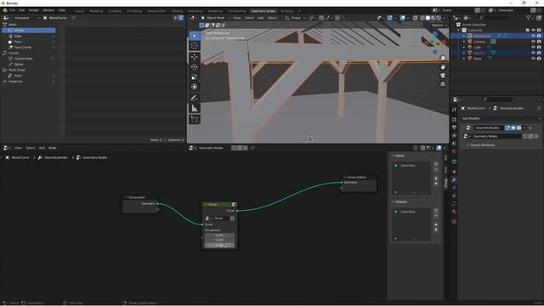Select the Add Cube tool in viewport
The height and width of the screenshot is (306, 544).
(x=195, y=120)
